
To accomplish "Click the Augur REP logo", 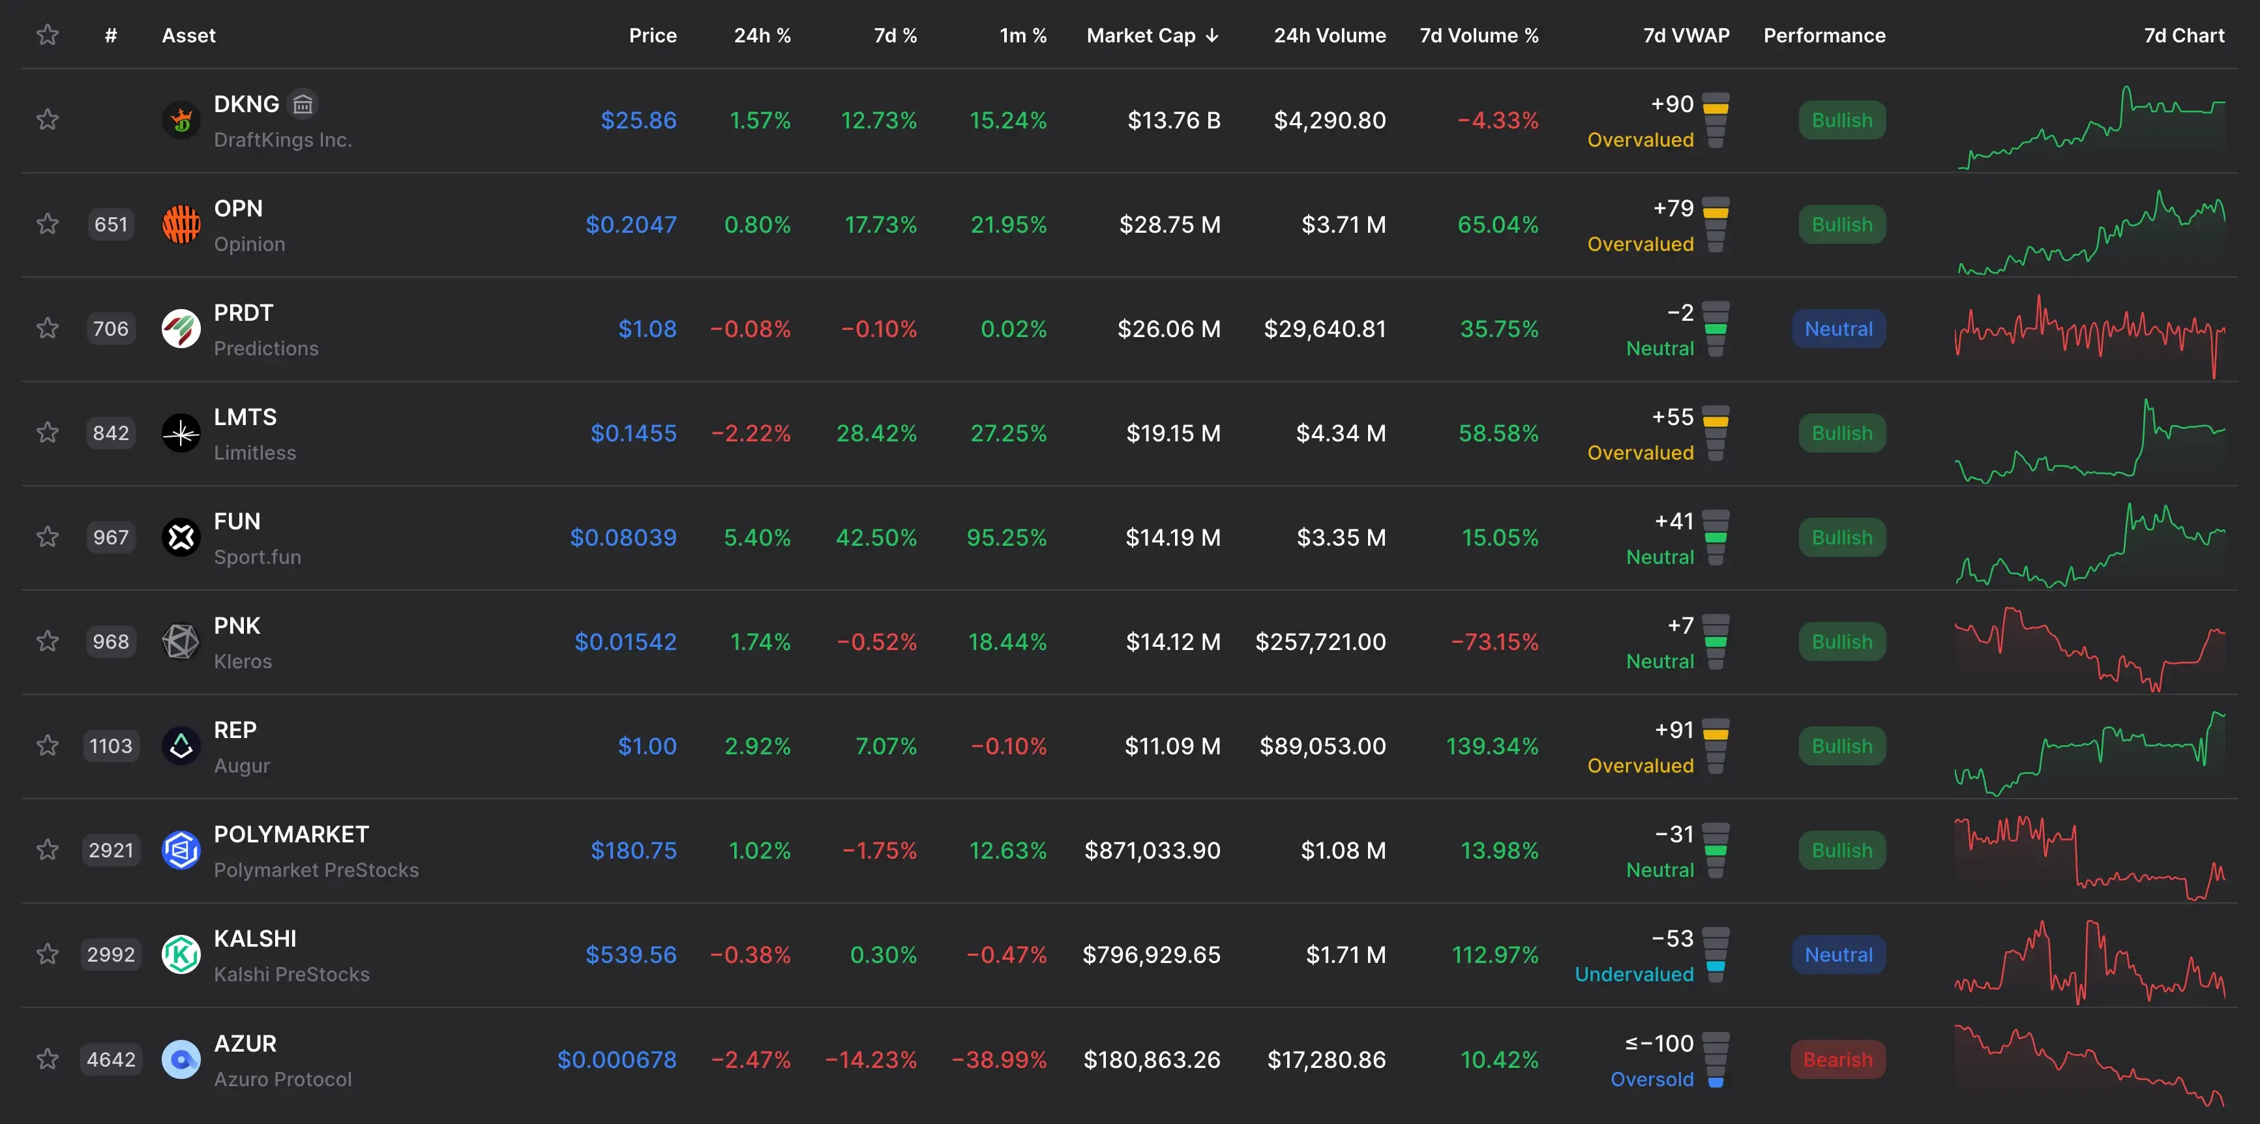I will (182, 746).
